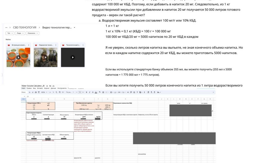The width and height of the screenshot is (260, 163).
Task: Undo the last spreadsheet action
Action: click(x=30, y=92)
